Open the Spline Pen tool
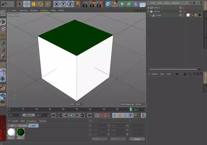 pyautogui.click(x=115, y=4)
